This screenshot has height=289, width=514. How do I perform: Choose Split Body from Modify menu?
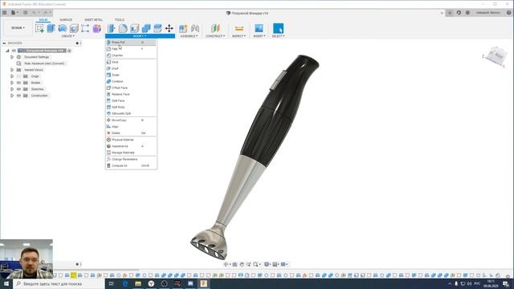tap(131, 107)
